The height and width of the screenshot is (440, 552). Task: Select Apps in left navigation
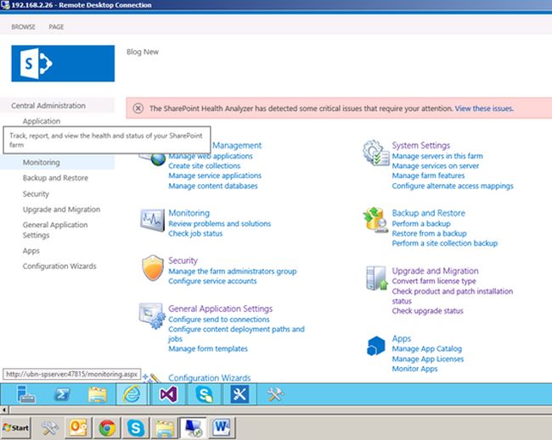pos(31,251)
